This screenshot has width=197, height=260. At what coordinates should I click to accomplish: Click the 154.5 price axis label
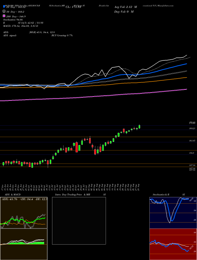192,153
